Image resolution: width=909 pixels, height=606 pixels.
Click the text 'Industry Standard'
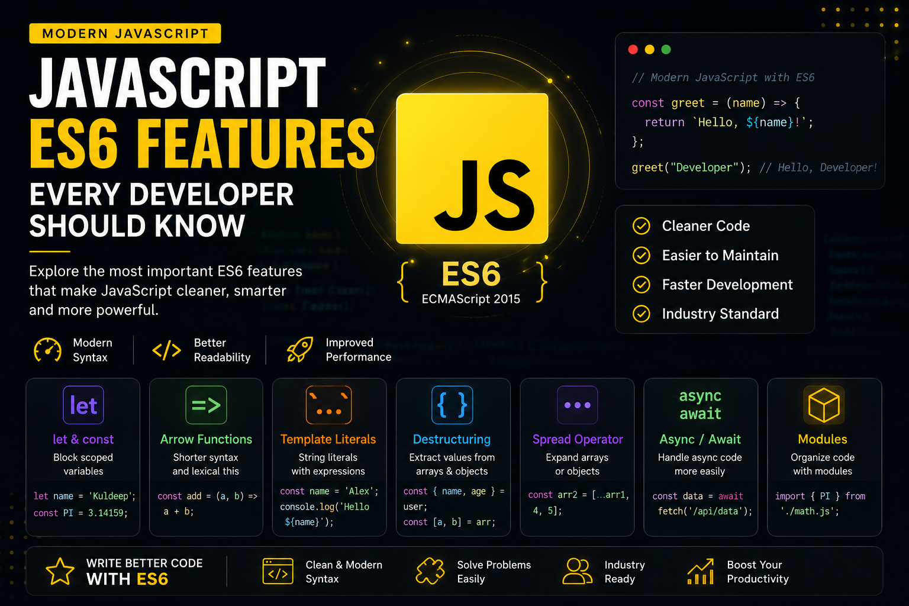[x=720, y=314]
